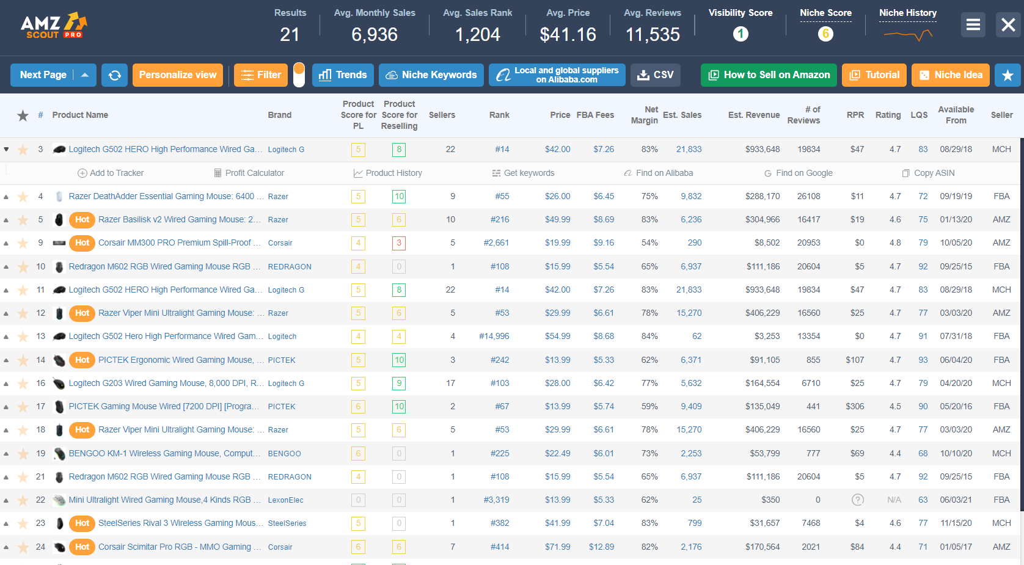This screenshot has width=1024, height=565.
Task: Star the Corsair MM300 PRO row
Action: 23,243
